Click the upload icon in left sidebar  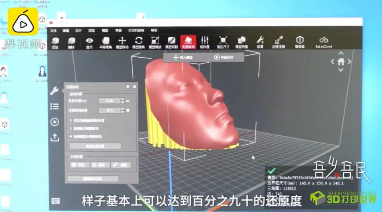pos(55,138)
